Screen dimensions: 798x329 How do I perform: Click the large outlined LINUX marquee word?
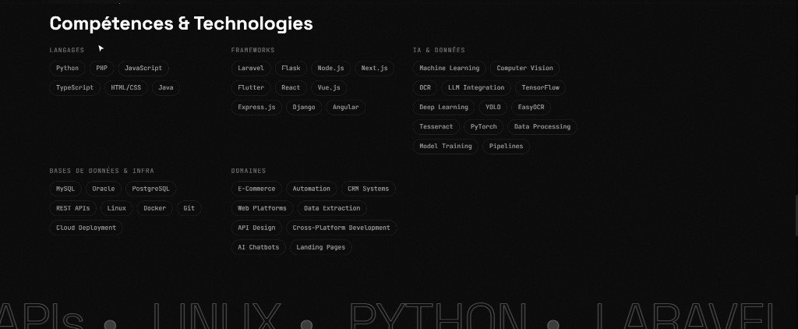pos(217,317)
